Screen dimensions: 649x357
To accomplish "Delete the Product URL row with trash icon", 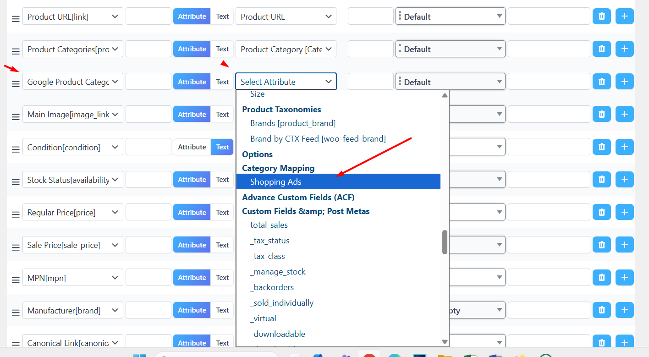I will point(601,16).
